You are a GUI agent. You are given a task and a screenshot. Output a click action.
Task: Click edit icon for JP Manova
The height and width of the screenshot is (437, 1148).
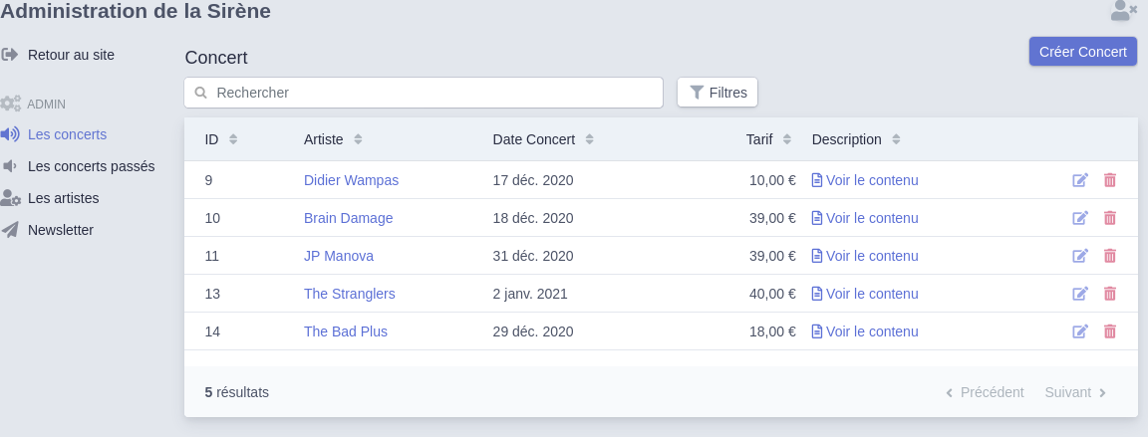click(1080, 256)
